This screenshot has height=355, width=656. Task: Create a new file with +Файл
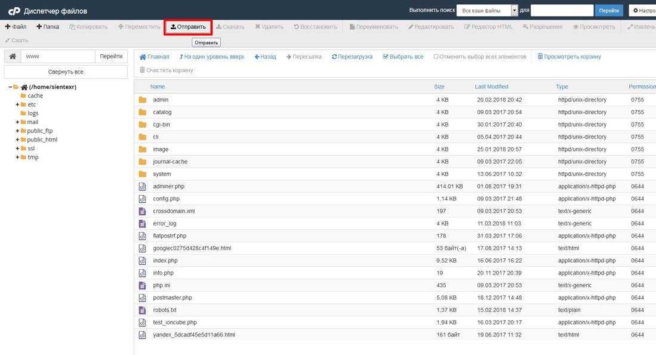coord(16,27)
